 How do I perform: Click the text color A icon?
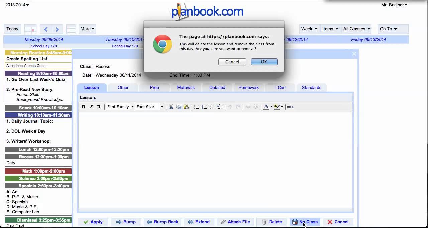pyautogui.click(x=266, y=107)
